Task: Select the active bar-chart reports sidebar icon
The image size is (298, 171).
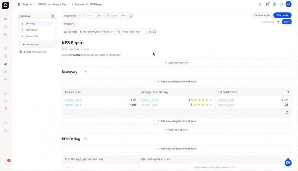Action: (x=5, y=64)
